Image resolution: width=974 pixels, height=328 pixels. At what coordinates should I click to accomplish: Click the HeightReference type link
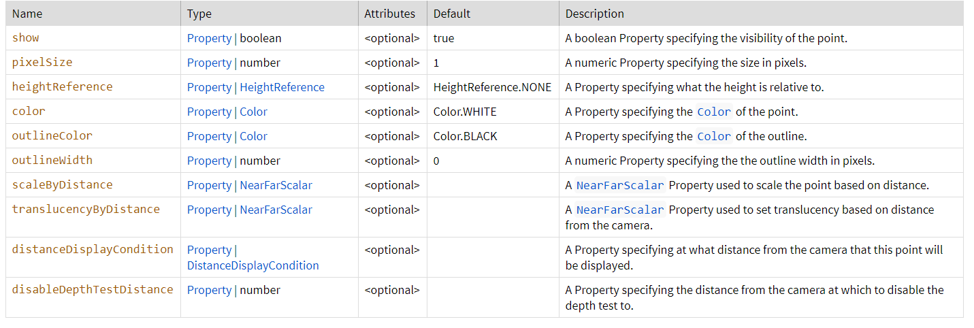[x=282, y=87]
